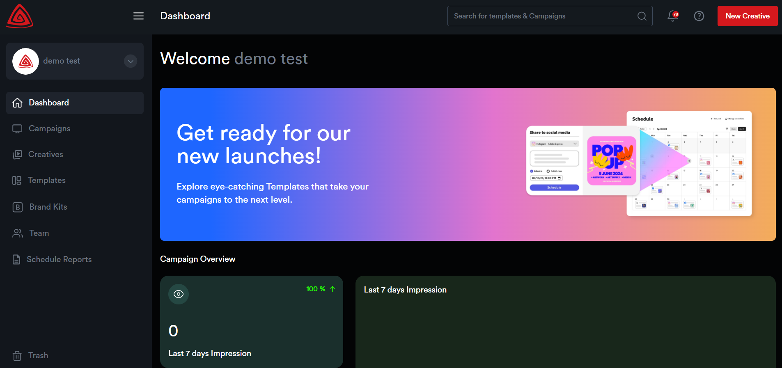Screen dimensions: 782x368
Task: Click the eye icon on the impression card
Action: 179,294
